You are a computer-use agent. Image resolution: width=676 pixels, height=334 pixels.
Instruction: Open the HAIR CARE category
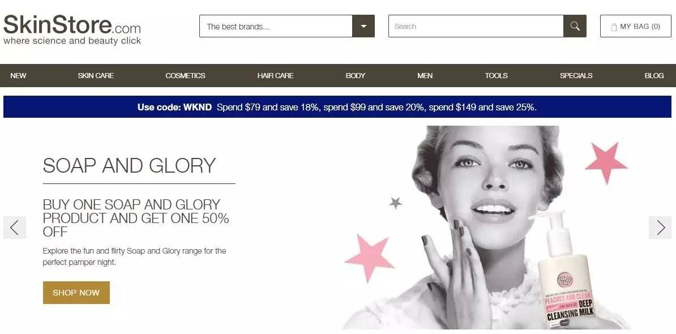tap(276, 75)
